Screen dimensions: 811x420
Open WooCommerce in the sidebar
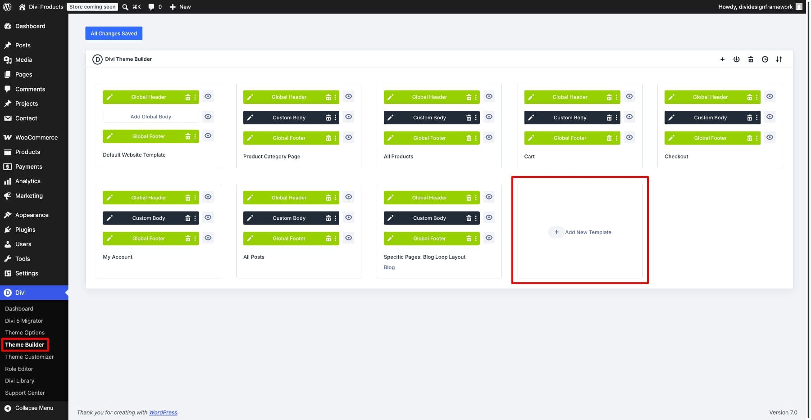(34, 137)
